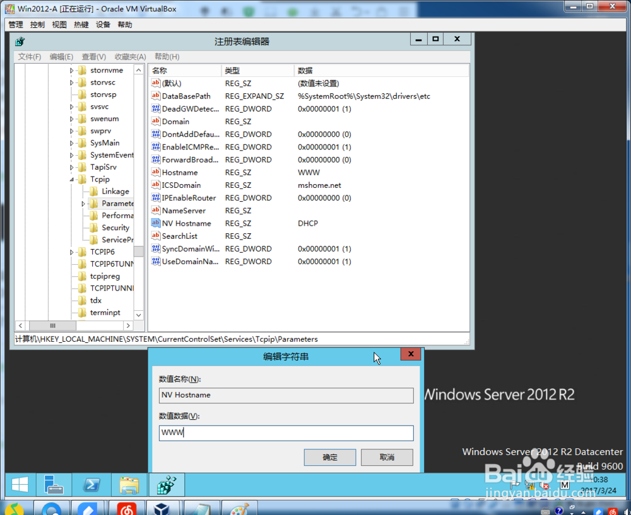The height and width of the screenshot is (515, 631).
Task: Click the tdx folder icon
Action: (83, 300)
